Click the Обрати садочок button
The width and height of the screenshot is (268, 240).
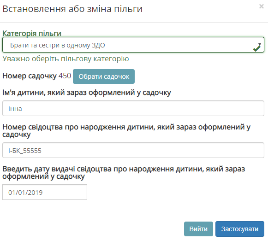(104, 76)
